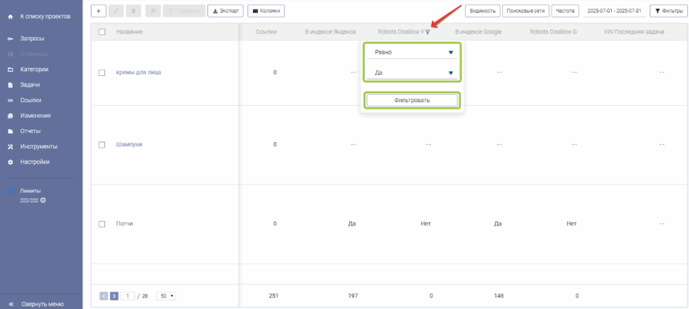Screen dimensions: 689x309
Task: Open Категории in the sidebar menu
Action: pos(34,69)
